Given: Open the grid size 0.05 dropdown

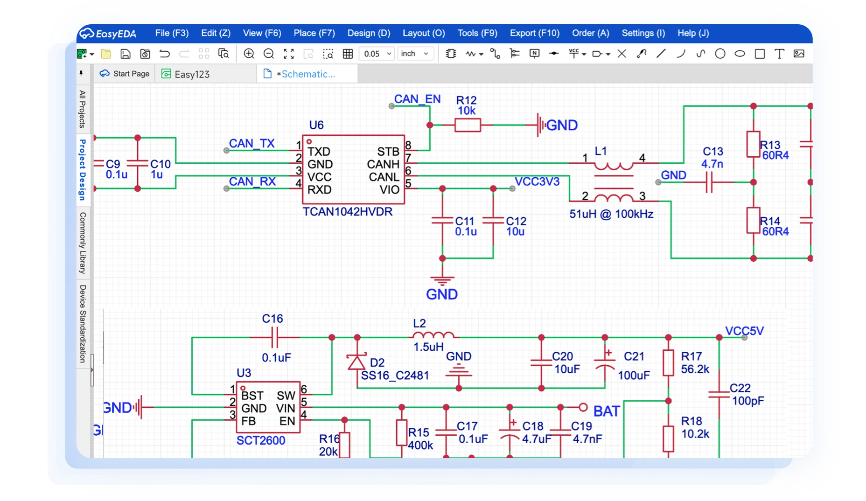Looking at the screenshot, I should (x=377, y=54).
